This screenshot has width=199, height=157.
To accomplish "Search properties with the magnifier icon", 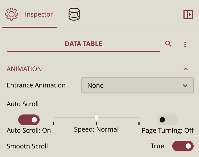I will [168, 44].
